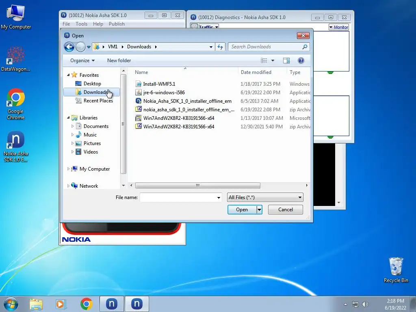Click the change view icon
The height and width of the screenshot is (312, 416).
tap(264, 61)
